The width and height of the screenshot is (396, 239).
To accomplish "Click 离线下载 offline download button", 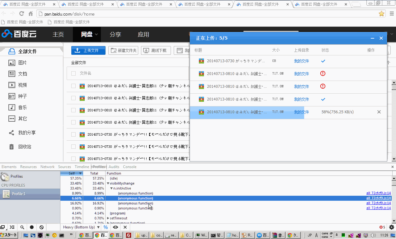I will coord(156,50).
